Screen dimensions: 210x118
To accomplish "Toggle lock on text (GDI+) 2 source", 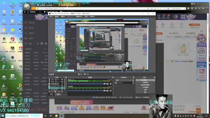I will 64,82.
